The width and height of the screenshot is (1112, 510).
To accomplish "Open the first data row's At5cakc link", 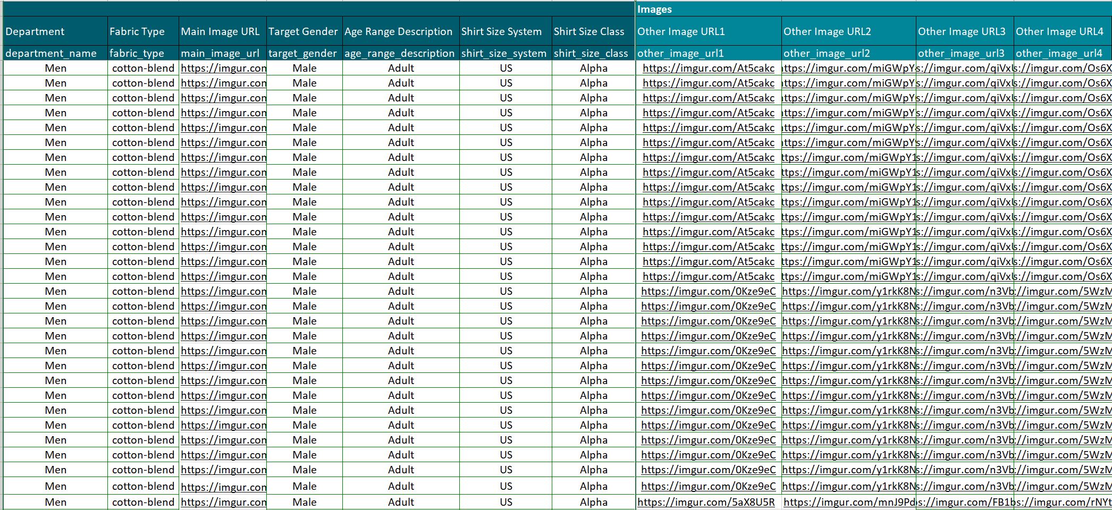I will (709, 68).
